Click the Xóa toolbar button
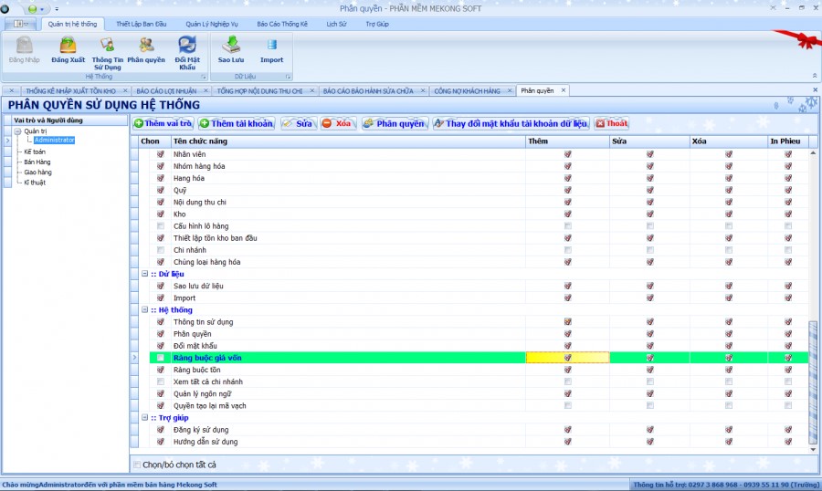The width and height of the screenshot is (822, 491). pos(337,124)
